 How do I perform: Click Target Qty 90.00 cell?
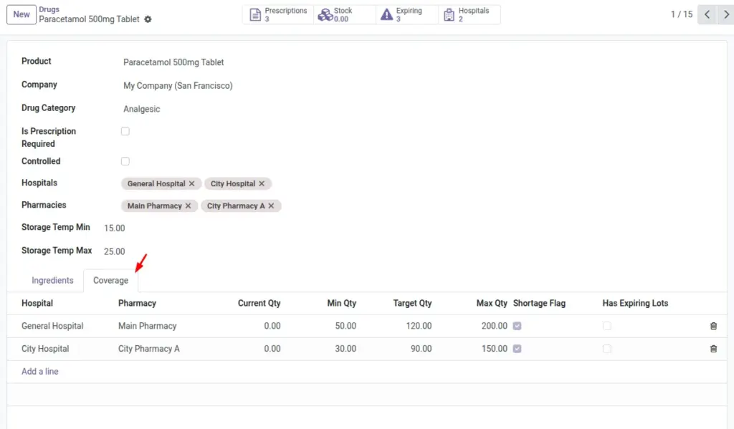[421, 349]
